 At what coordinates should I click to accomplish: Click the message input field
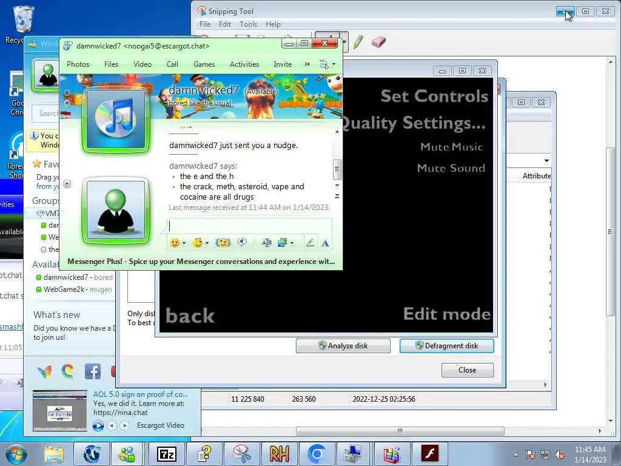click(x=249, y=226)
